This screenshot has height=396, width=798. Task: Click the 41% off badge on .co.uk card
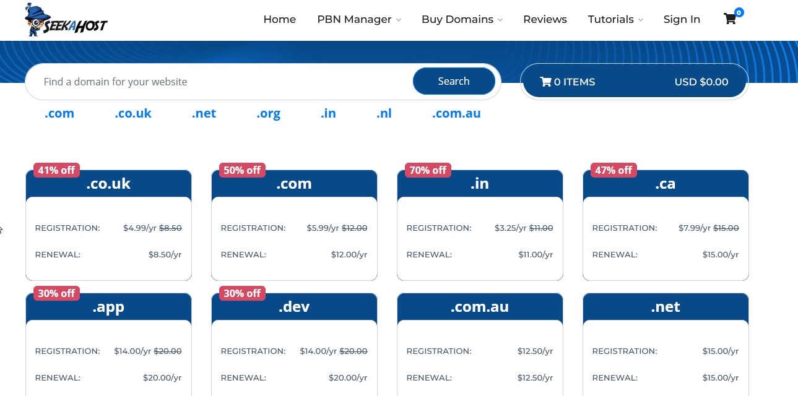click(56, 170)
